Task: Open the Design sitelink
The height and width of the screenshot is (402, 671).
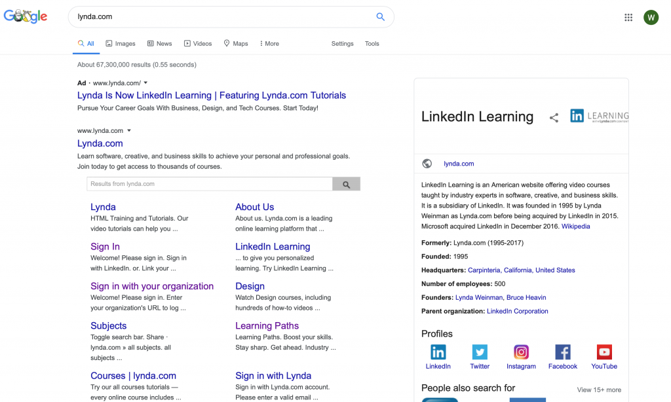Action: (250, 286)
